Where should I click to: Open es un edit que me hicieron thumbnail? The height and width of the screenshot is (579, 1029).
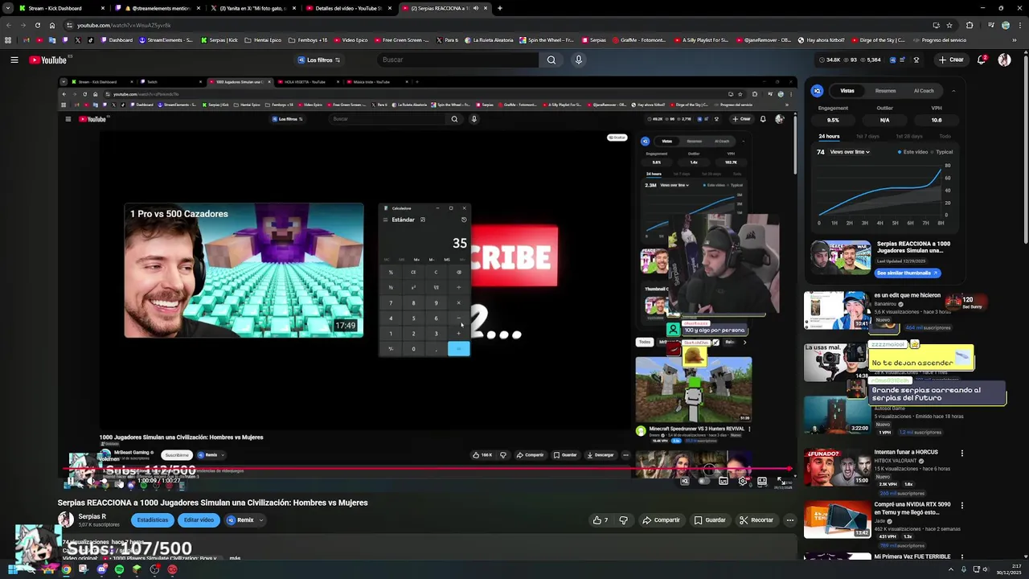pos(836,310)
